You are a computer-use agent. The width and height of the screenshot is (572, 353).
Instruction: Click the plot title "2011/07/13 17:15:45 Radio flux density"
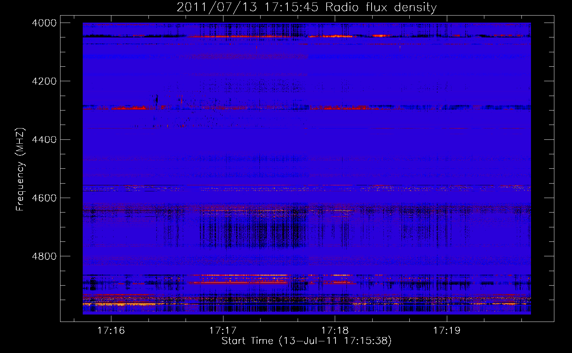pos(307,7)
